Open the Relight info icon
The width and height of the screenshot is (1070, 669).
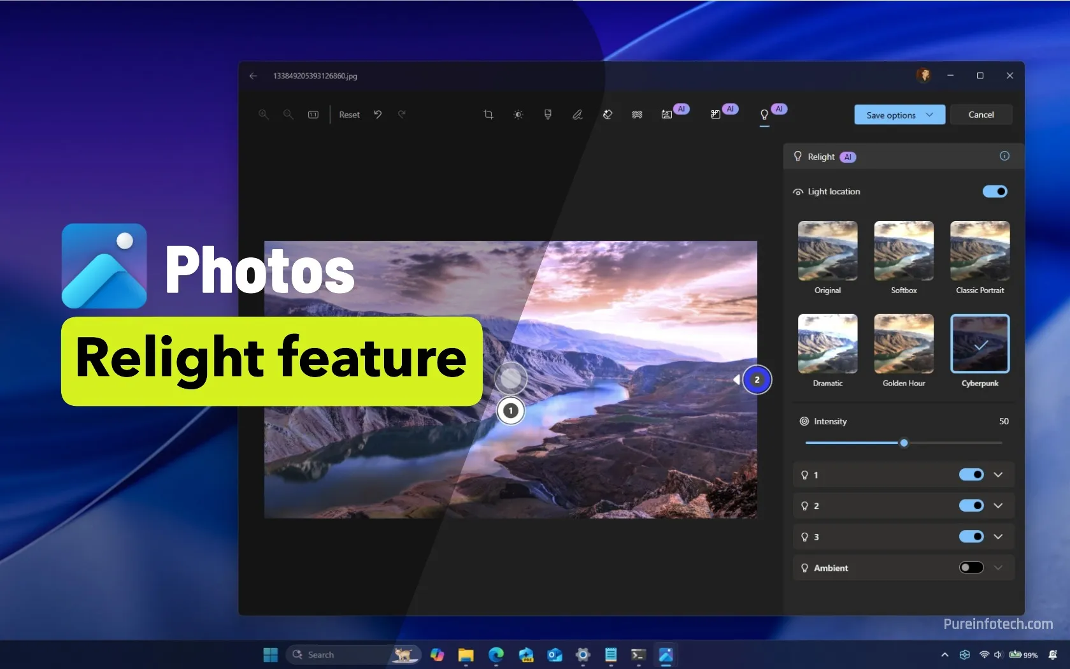pyautogui.click(x=1004, y=156)
